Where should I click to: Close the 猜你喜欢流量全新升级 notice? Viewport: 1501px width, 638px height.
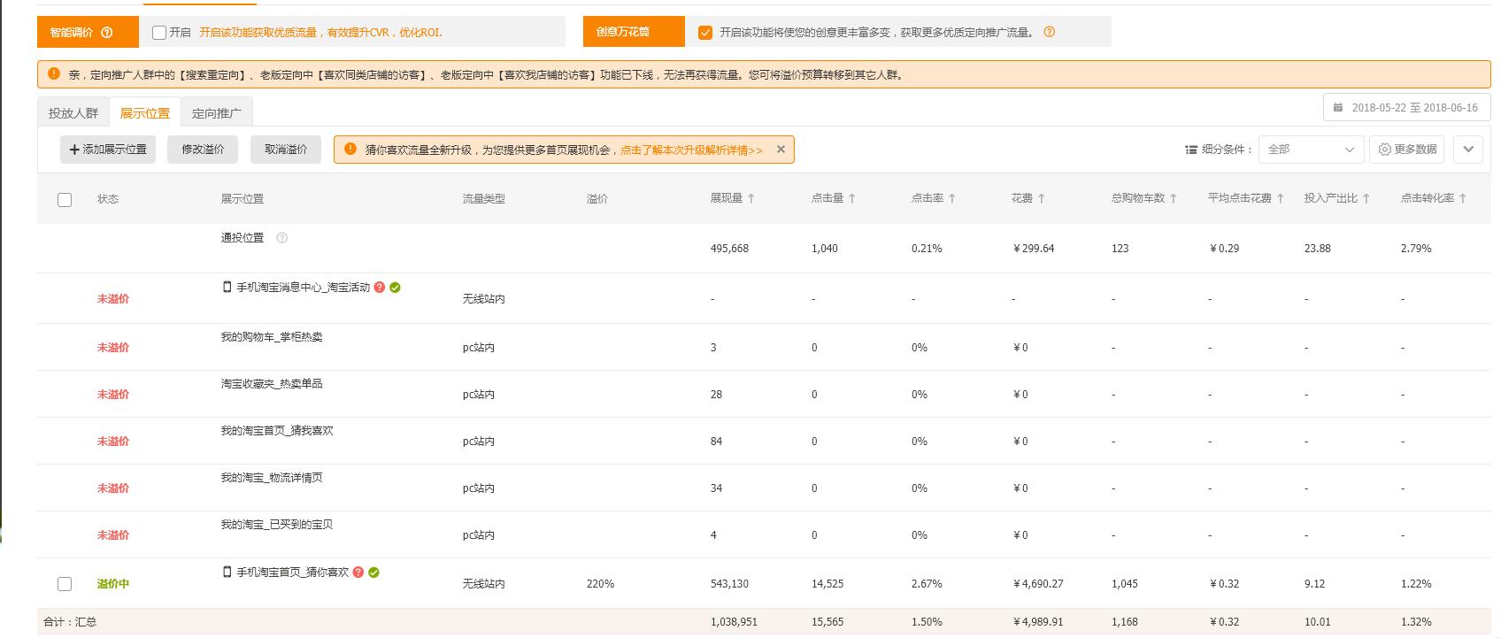(781, 150)
